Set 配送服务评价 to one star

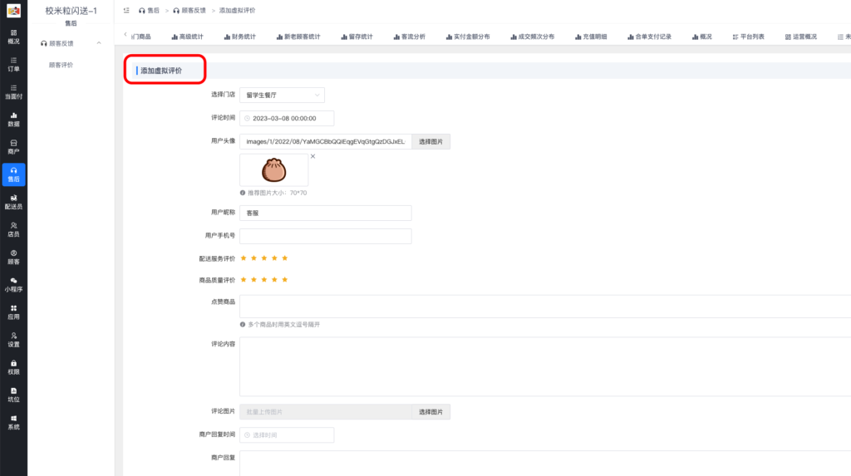click(x=243, y=258)
